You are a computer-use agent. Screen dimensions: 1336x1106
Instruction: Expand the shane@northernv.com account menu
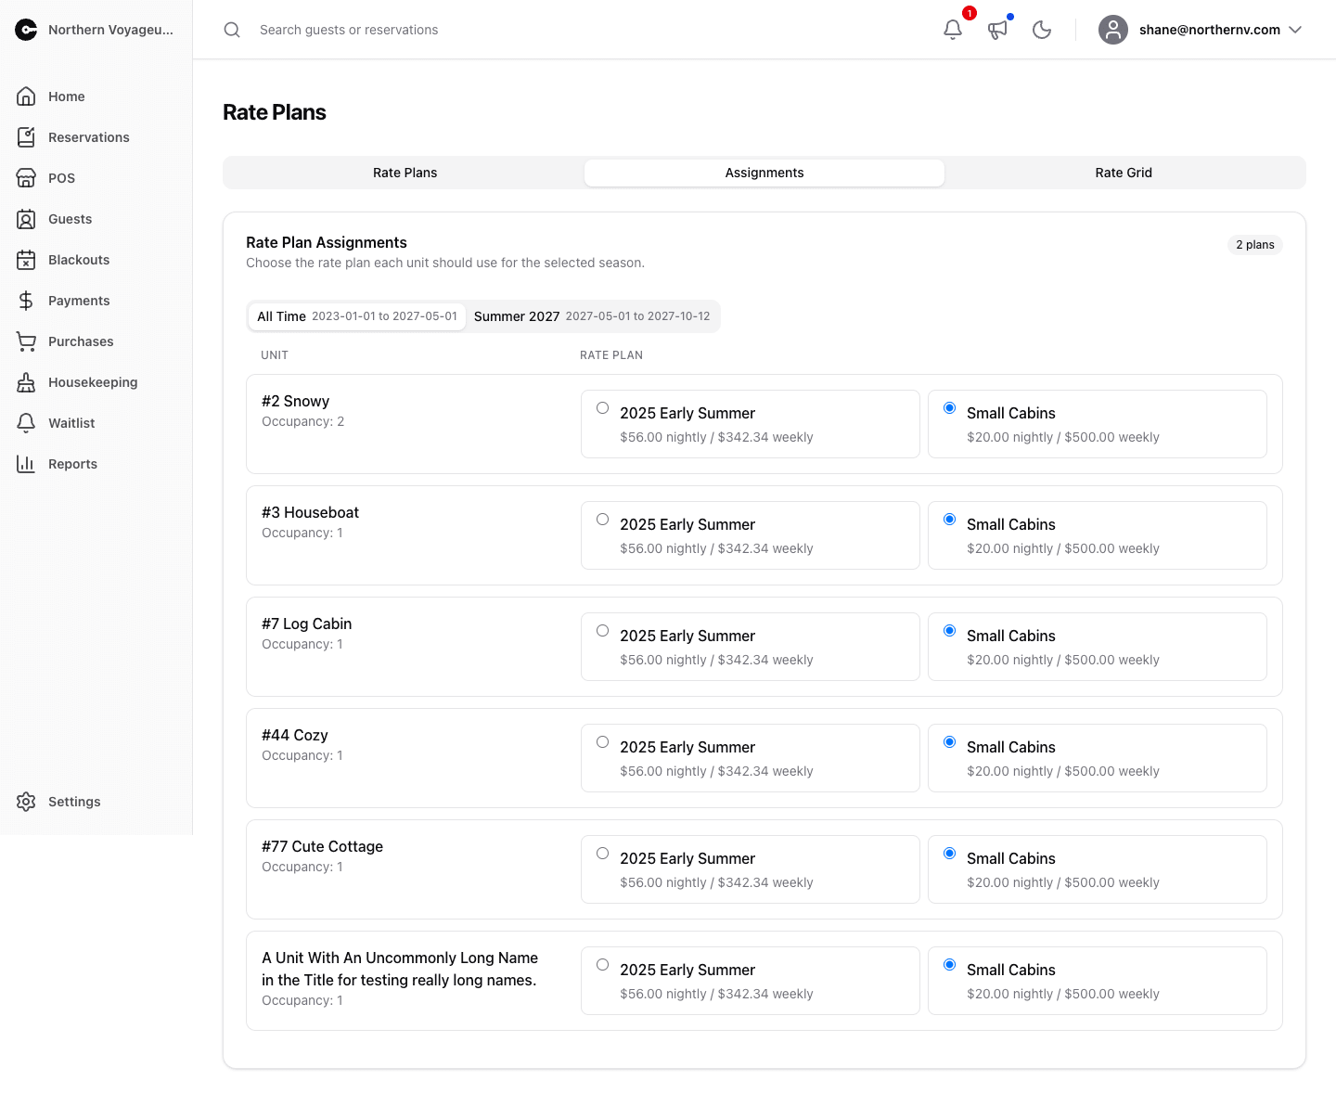(1201, 30)
